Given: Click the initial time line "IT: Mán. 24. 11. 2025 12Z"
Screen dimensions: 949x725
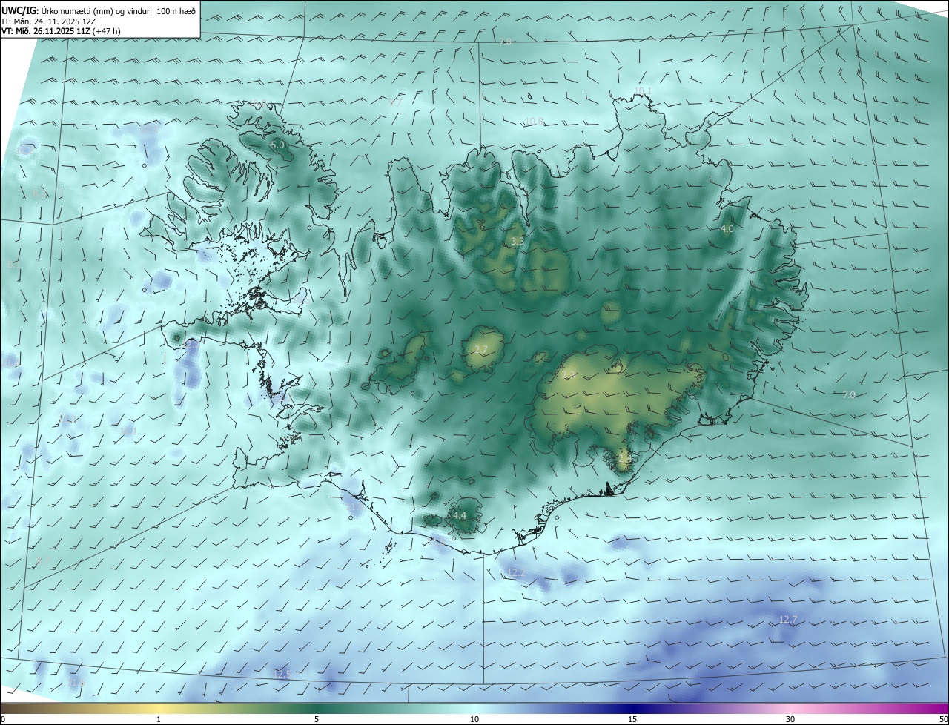Looking at the screenshot, I should tap(48, 21).
